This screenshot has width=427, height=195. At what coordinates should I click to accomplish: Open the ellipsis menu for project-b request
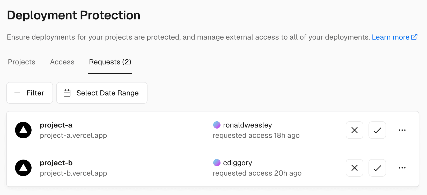click(x=402, y=168)
